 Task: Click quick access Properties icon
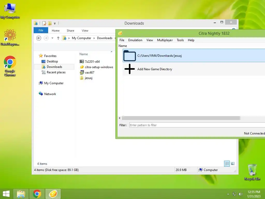pos(44,23)
